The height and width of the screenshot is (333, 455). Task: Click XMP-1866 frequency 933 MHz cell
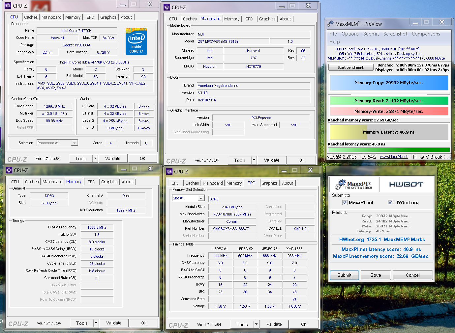[294, 256]
